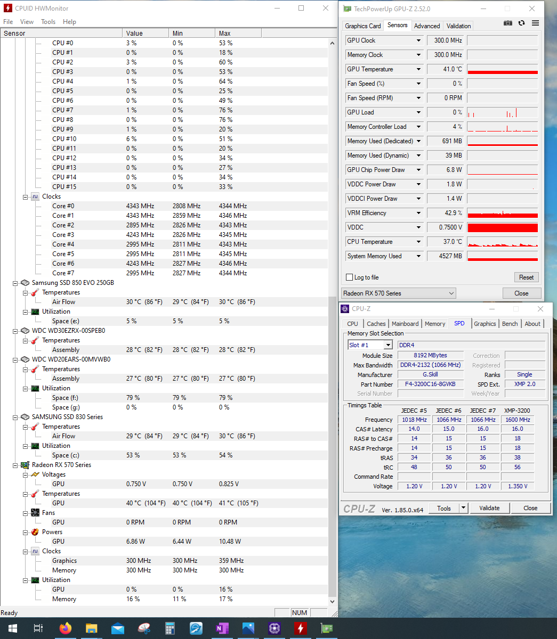Open the GPU Clock sensor dropdown arrow
The height and width of the screenshot is (639, 557).
coord(418,40)
